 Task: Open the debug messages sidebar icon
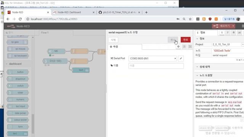pos(234,32)
